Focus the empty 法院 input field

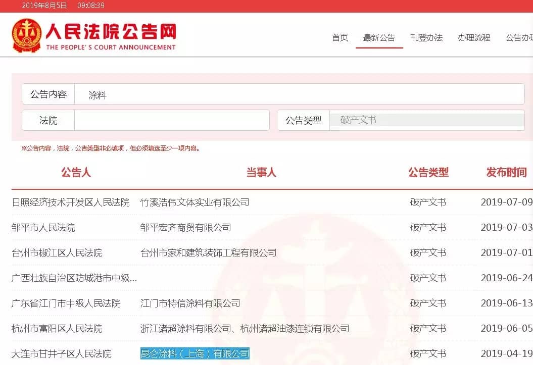coord(172,120)
